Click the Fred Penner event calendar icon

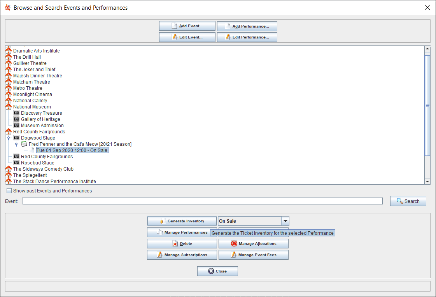[x=24, y=144]
